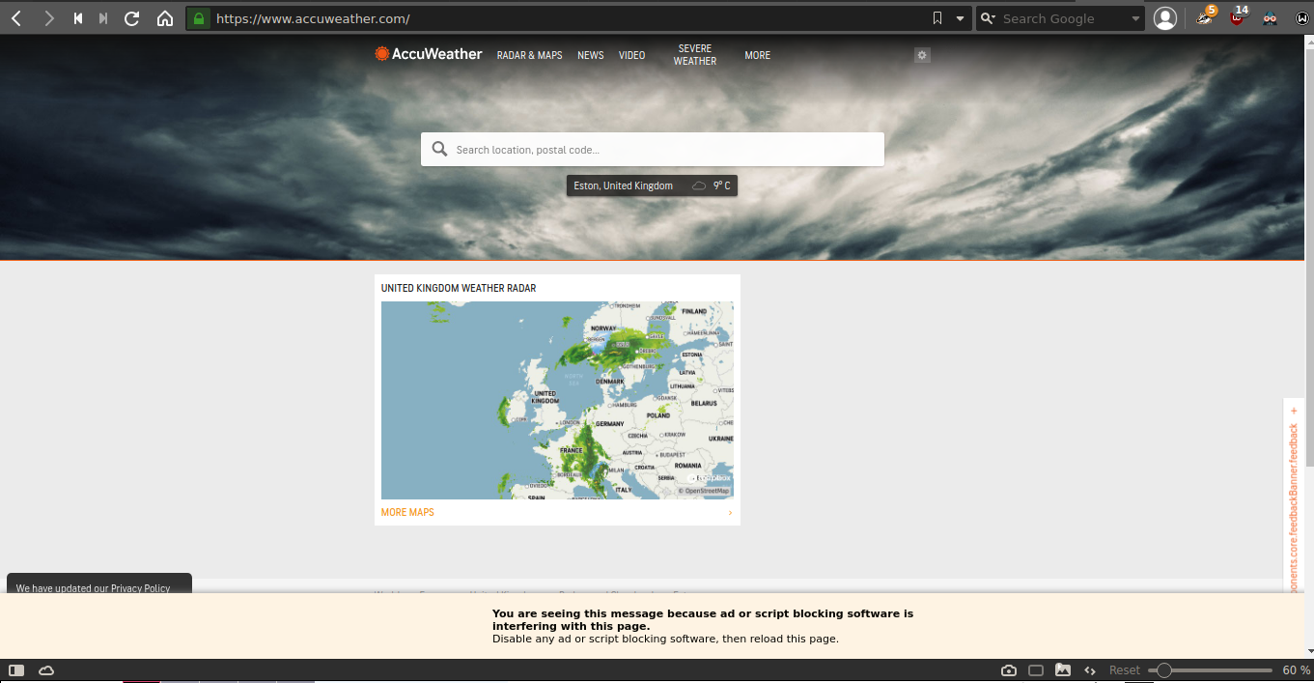The height and width of the screenshot is (683, 1314).
Task: Toggle the side panel in status bar
Action: pyautogui.click(x=16, y=670)
